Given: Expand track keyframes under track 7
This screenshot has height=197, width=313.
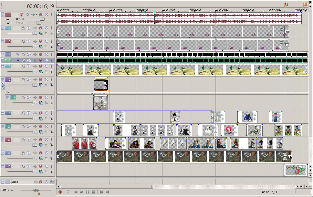Looking at the screenshot, I should point(7,92).
